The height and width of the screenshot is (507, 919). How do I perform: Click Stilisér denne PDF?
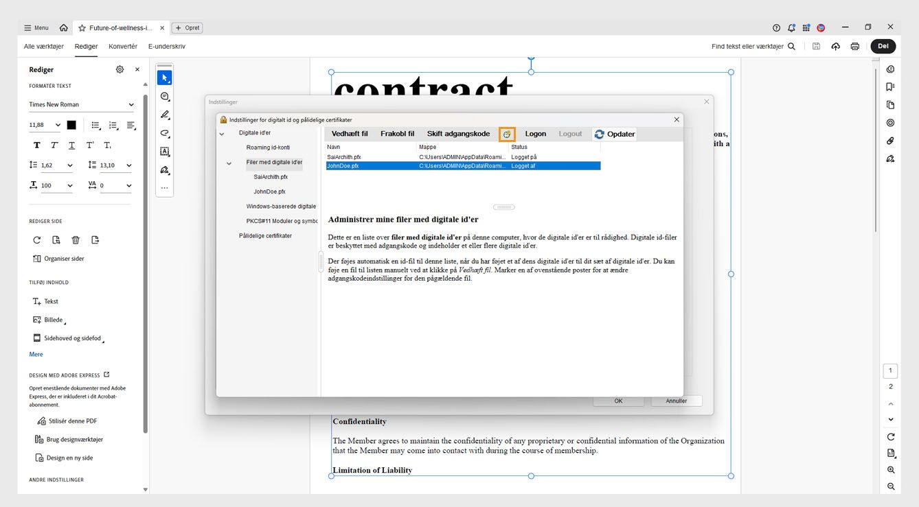click(67, 421)
